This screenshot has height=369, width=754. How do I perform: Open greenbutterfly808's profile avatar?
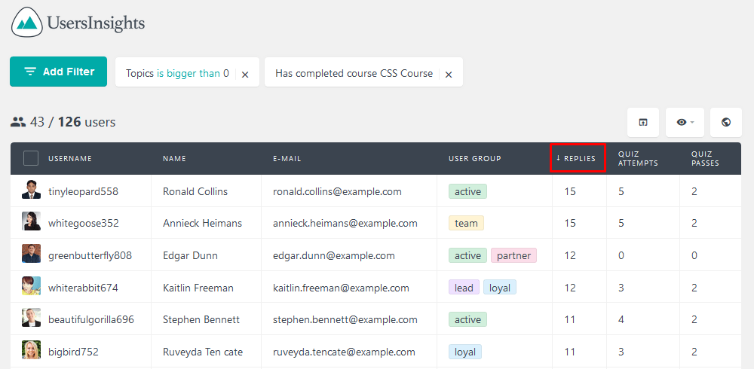click(x=31, y=254)
